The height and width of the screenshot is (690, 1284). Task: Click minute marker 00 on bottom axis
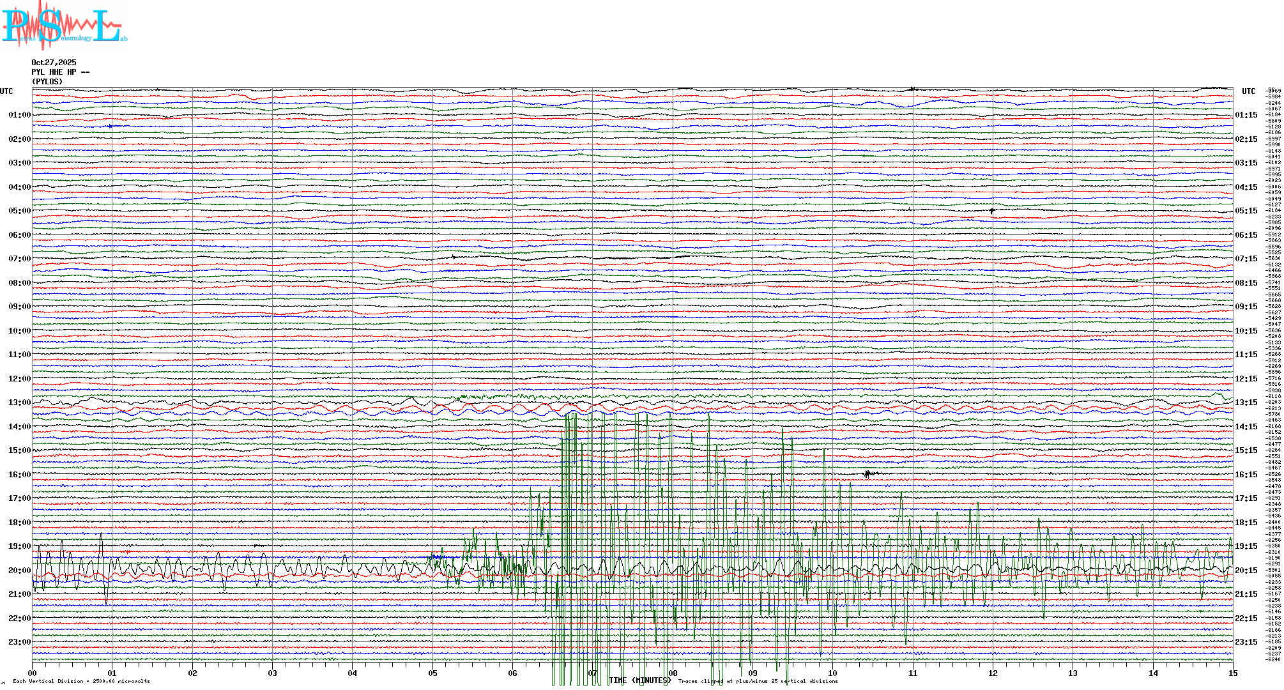(x=33, y=673)
